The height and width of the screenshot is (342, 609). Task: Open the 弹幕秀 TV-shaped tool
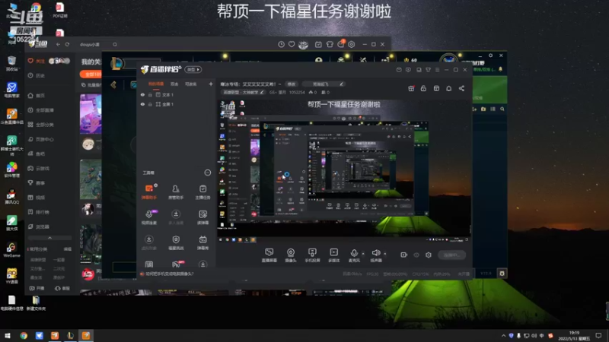pyautogui.click(x=202, y=242)
